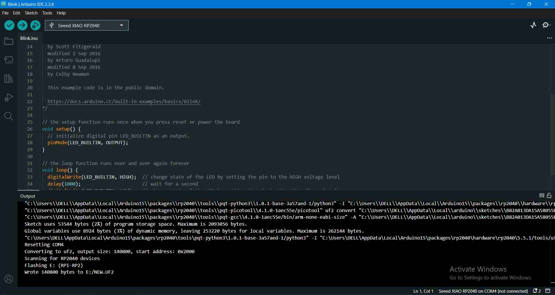555x295 pixels.
Task: Open the editor tab options ellipsis
Action: click(x=550, y=38)
